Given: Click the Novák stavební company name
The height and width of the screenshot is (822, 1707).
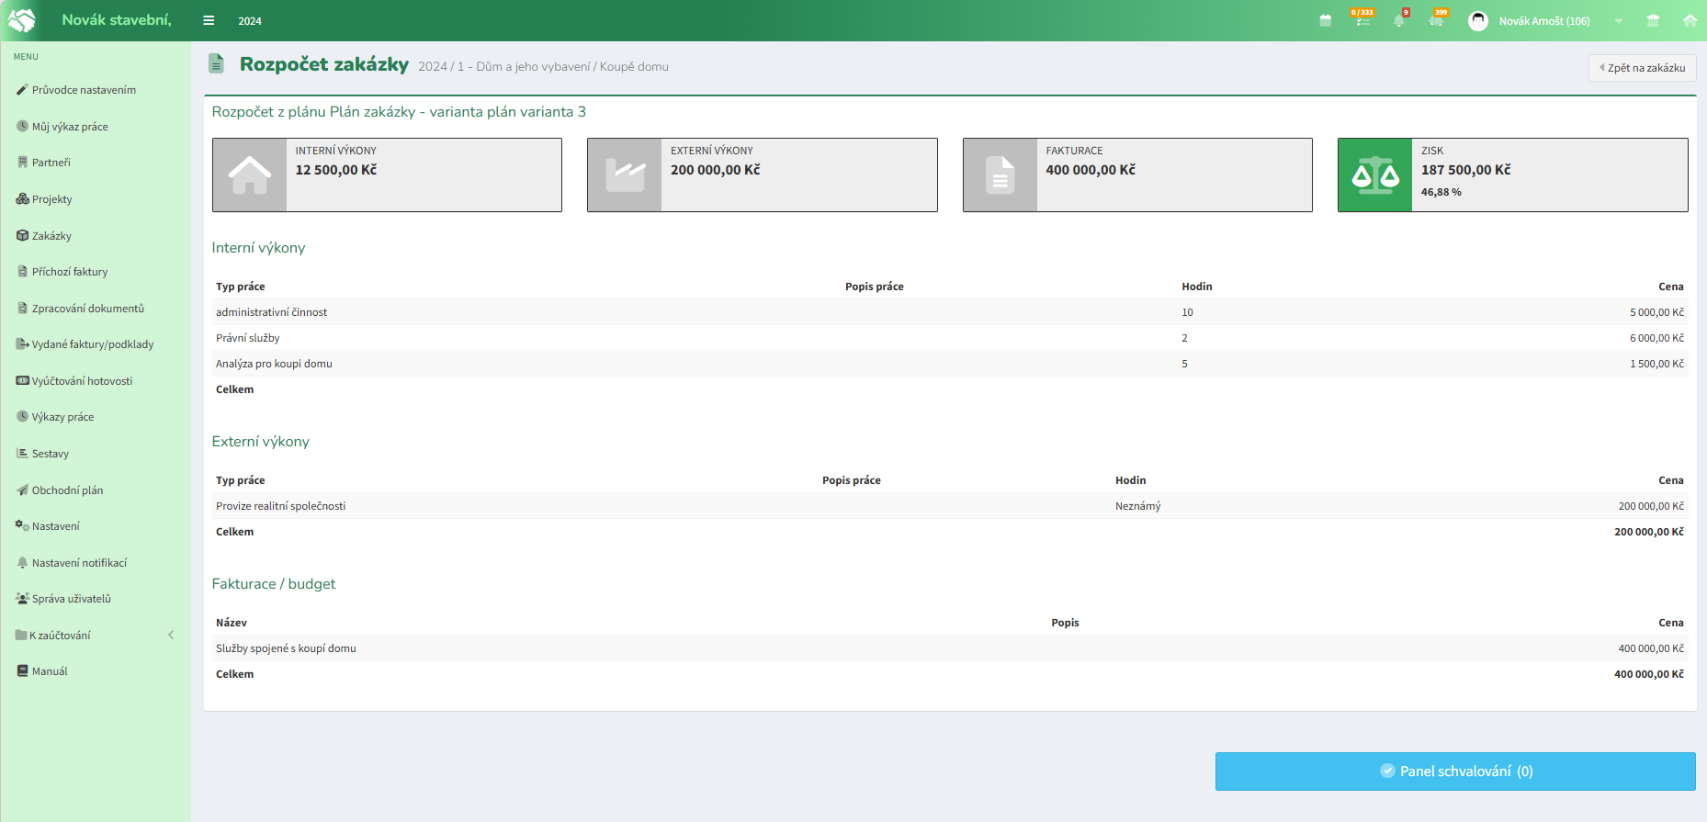Looking at the screenshot, I should point(117,19).
